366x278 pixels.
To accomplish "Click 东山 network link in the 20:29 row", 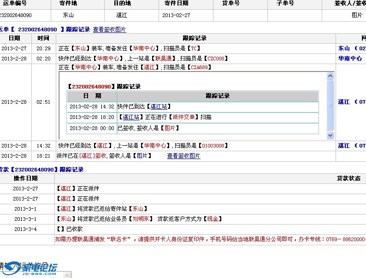I will pos(344,48).
